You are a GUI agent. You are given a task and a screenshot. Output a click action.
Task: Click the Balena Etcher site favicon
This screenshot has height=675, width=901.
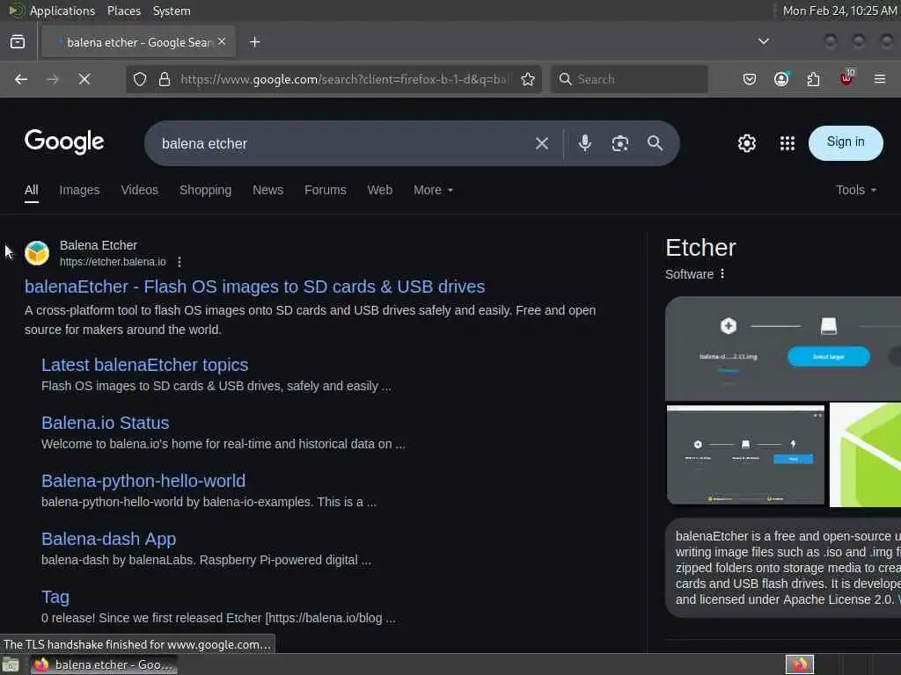[37, 253]
